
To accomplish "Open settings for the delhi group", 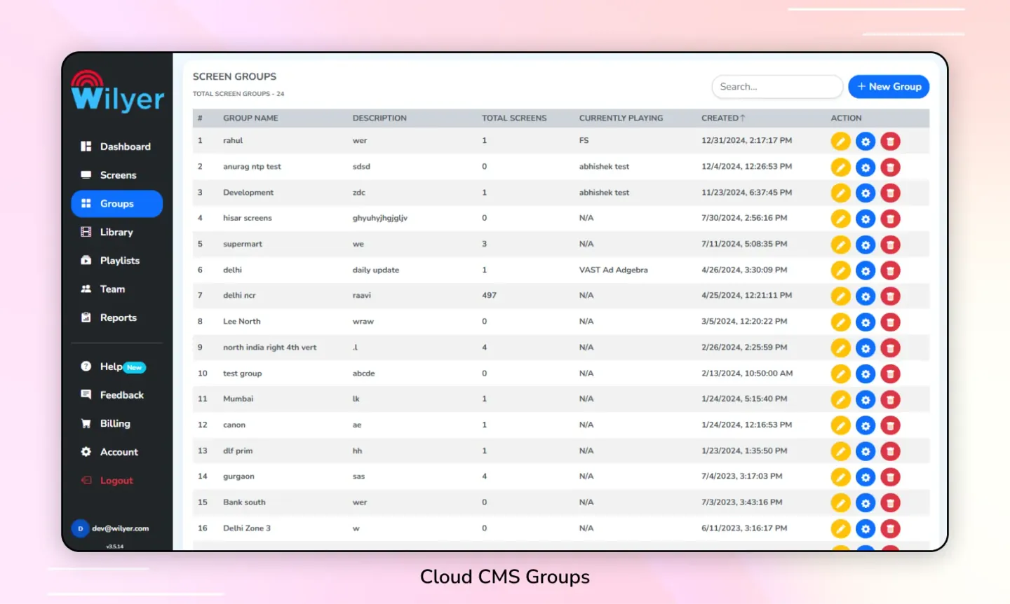I will click(x=866, y=270).
